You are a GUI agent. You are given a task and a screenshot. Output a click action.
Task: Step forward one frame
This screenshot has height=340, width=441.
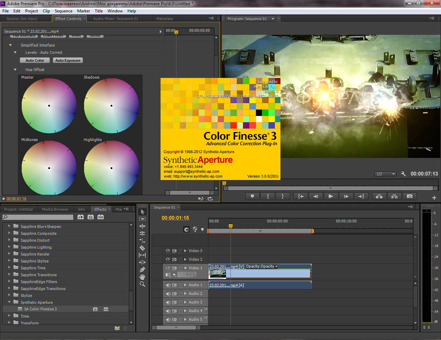point(346,196)
